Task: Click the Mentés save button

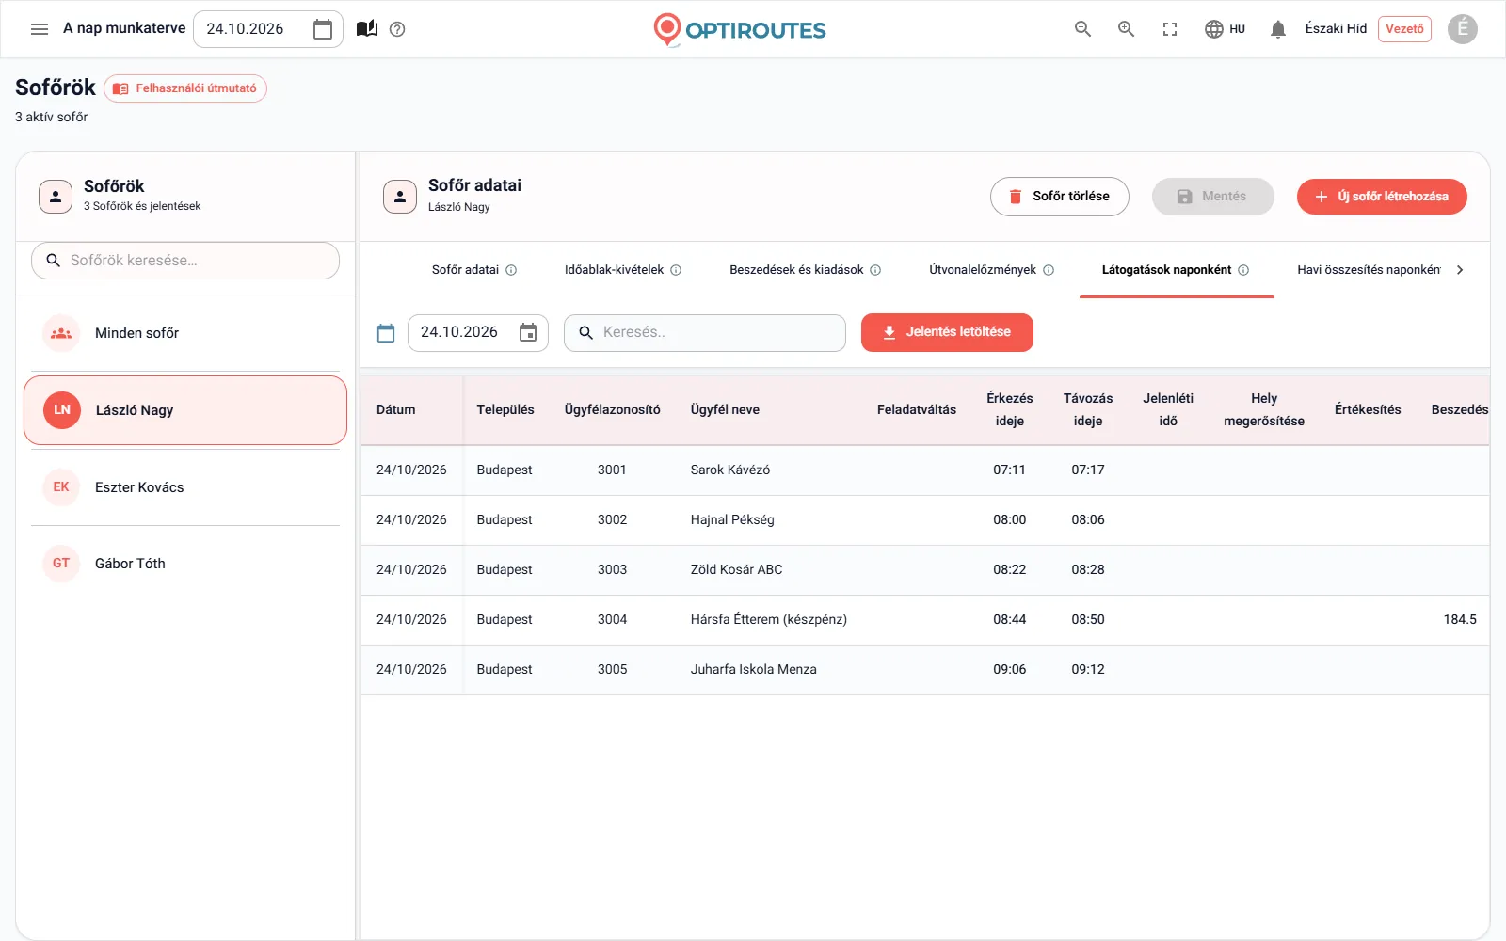Action: [1213, 197]
